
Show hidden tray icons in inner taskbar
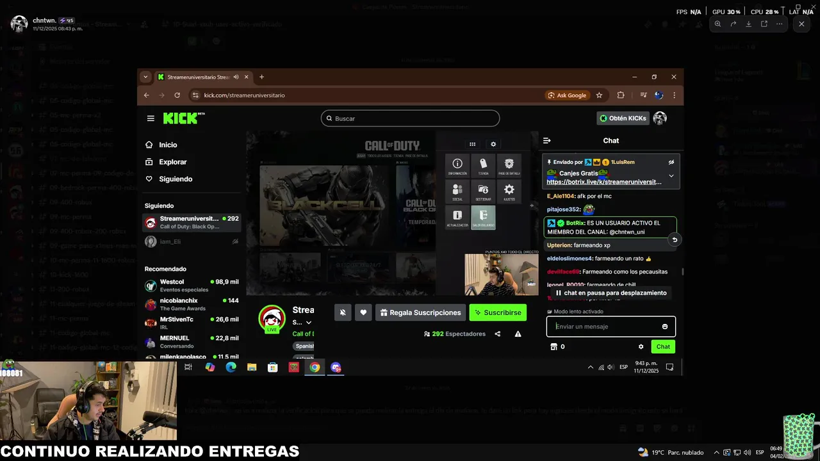590,367
